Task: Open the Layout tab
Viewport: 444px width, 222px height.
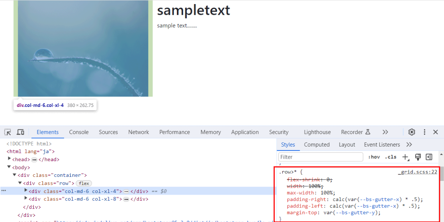Action: pyautogui.click(x=347, y=145)
